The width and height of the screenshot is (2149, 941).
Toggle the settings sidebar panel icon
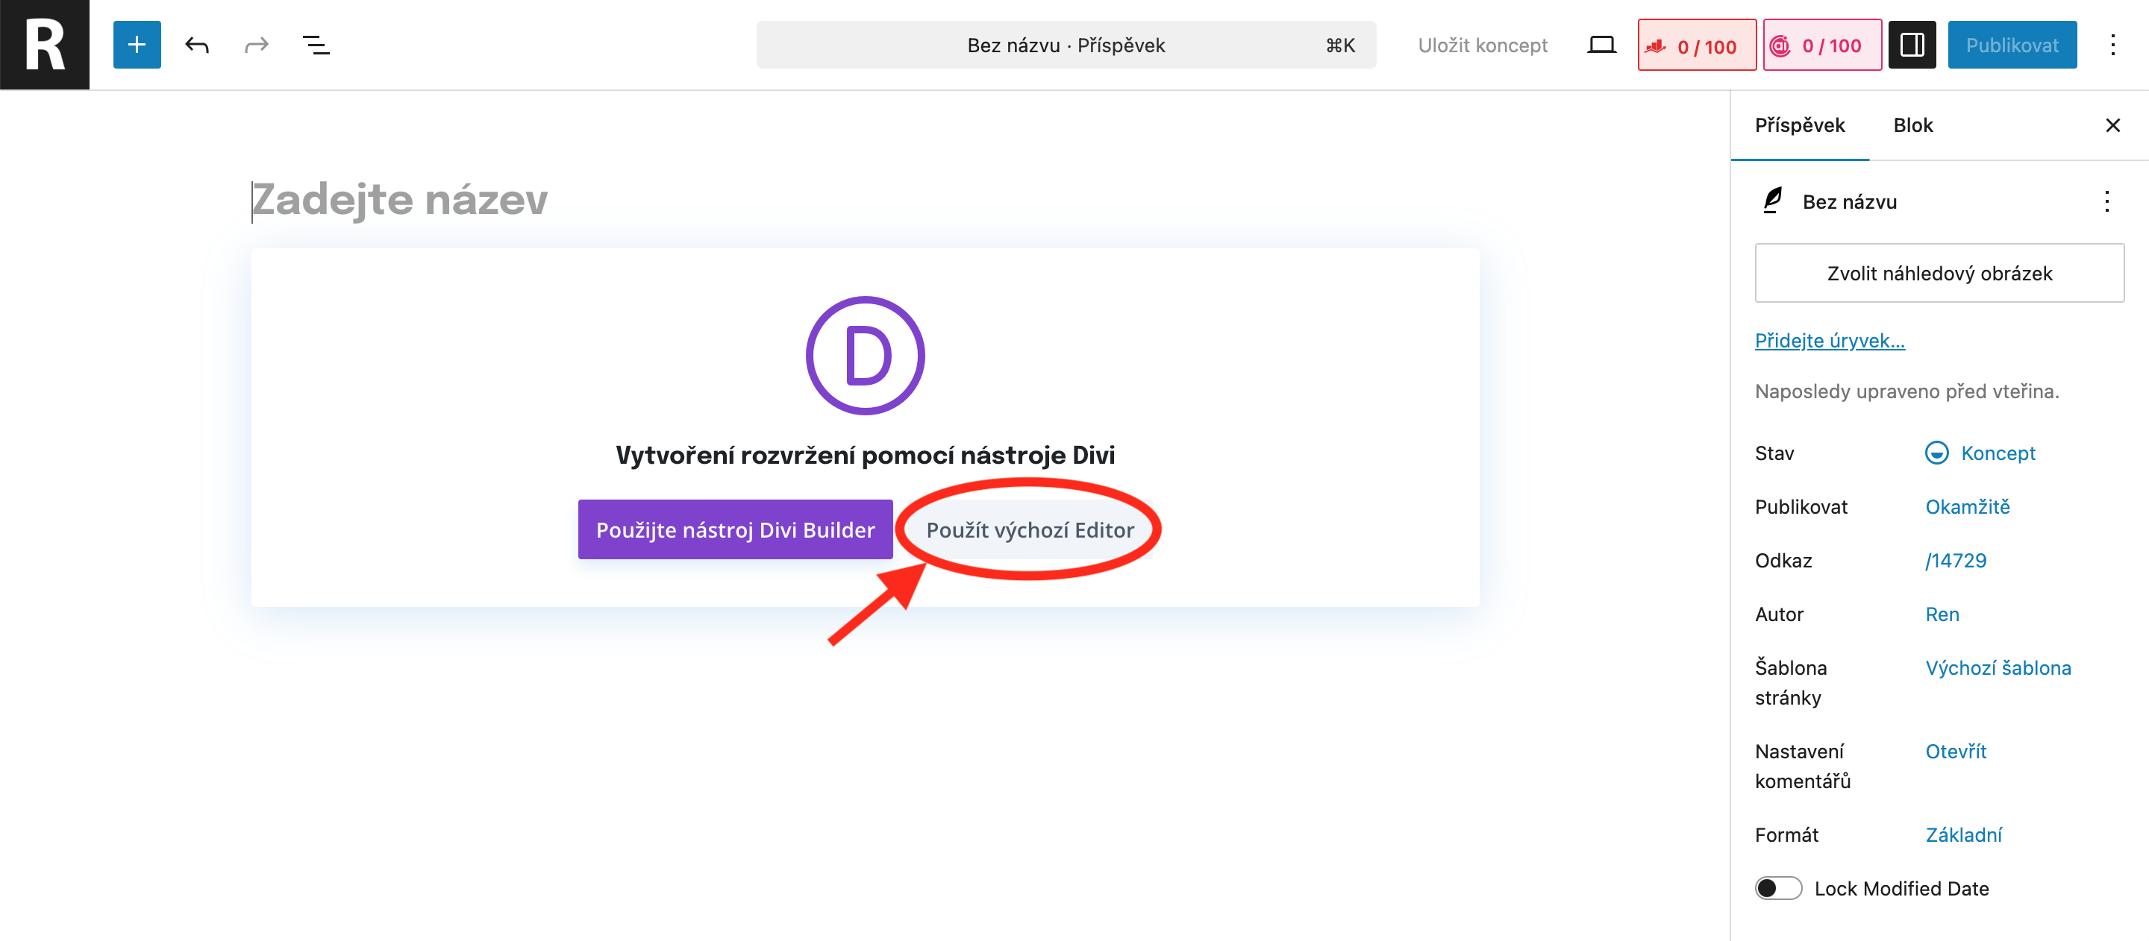pyautogui.click(x=1911, y=45)
